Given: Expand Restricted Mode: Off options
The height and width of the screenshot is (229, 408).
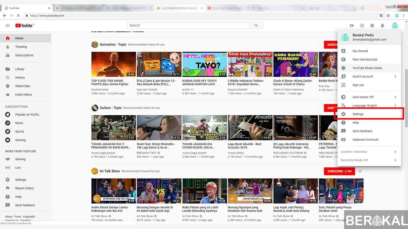Looking at the screenshot, I should click(x=395, y=160).
